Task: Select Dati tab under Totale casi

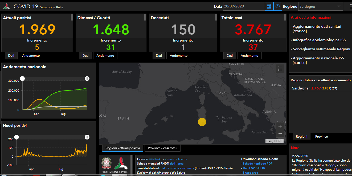Action: click(230, 56)
